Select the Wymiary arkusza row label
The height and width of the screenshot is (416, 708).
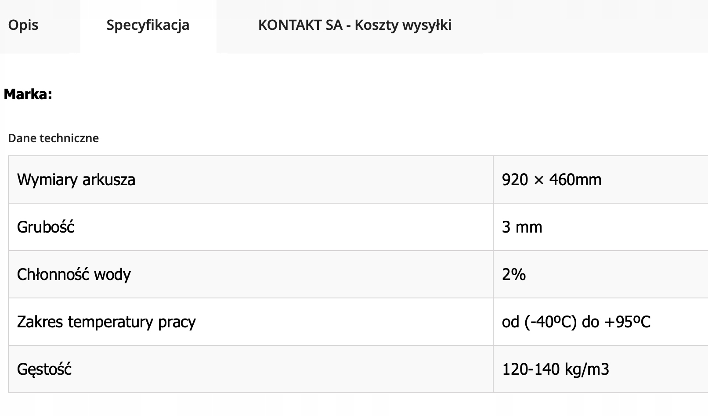[76, 180]
